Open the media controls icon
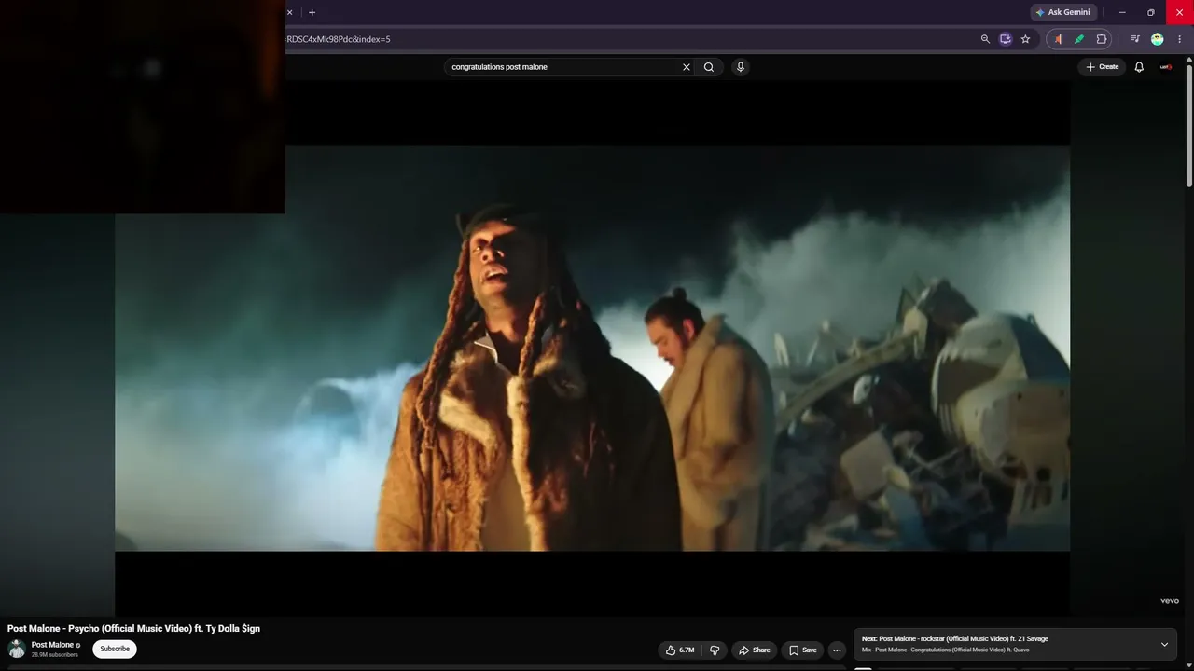The width and height of the screenshot is (1194, 671). coord(1134,39)
